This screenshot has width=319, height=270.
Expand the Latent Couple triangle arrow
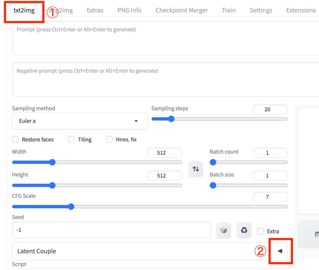[x=280, y=251]
